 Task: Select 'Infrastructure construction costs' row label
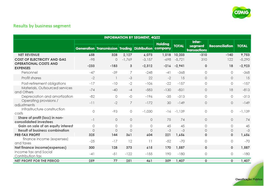coord(40,111)
